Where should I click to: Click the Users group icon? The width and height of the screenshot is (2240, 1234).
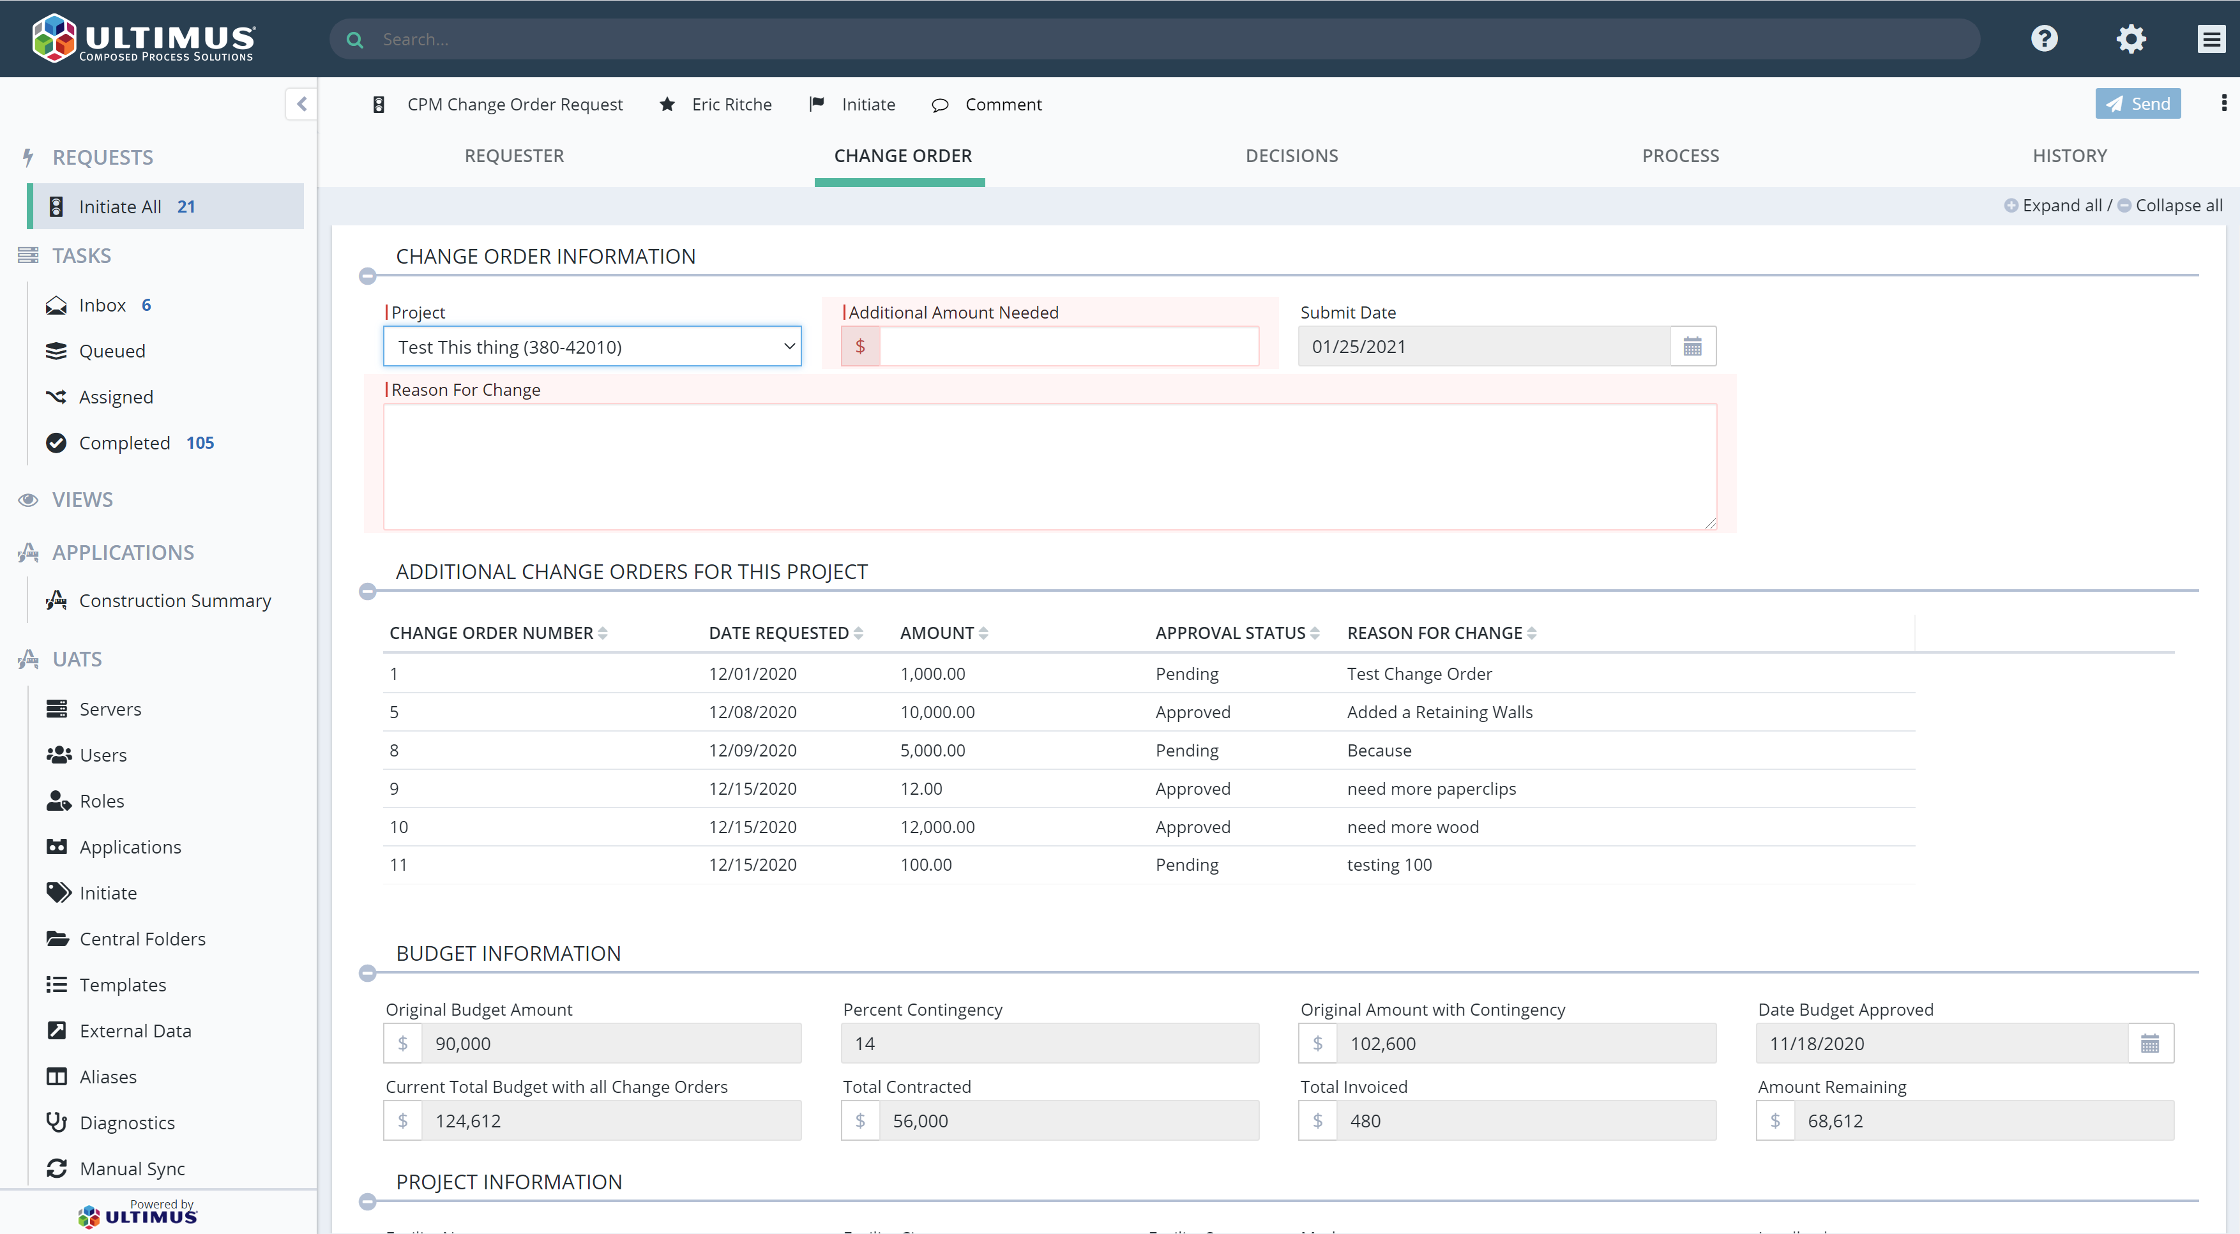58,756
